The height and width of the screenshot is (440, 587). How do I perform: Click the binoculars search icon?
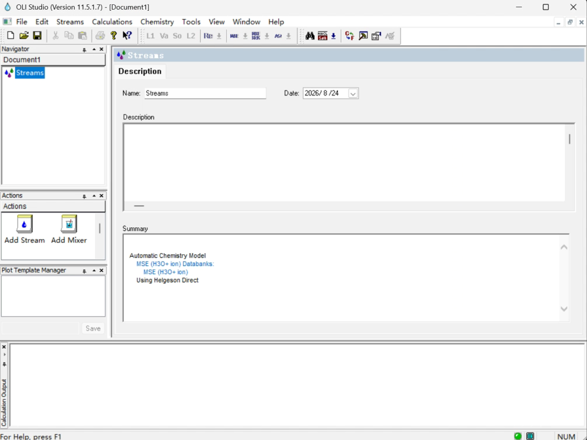(x=310, y=36)
